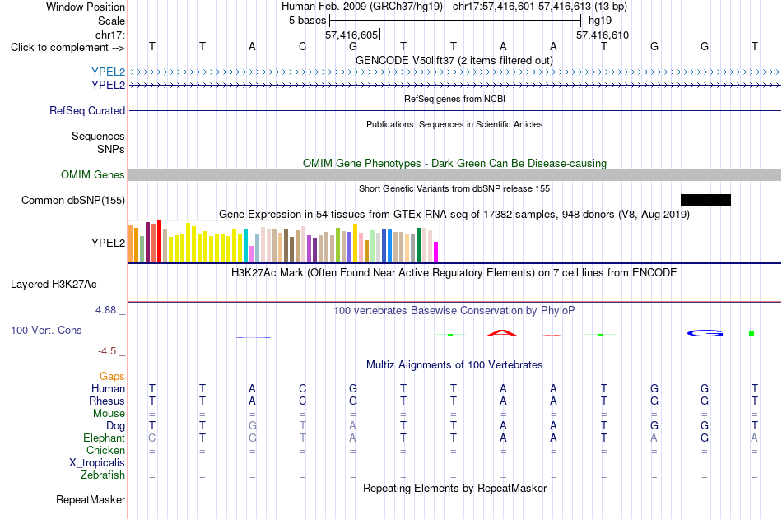Click the C base in Elephant alignment row

152,438
